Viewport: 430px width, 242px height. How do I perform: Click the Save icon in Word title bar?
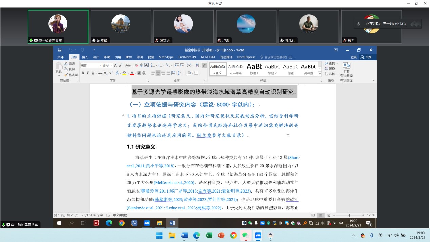(60, 50)
